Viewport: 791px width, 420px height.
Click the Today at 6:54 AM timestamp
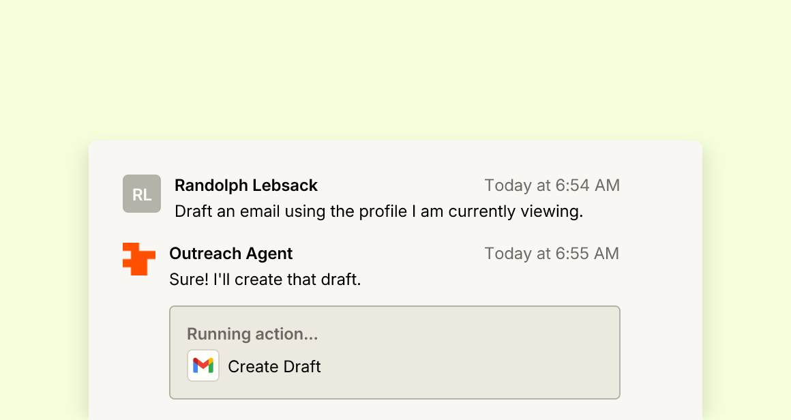coord(552,185)
